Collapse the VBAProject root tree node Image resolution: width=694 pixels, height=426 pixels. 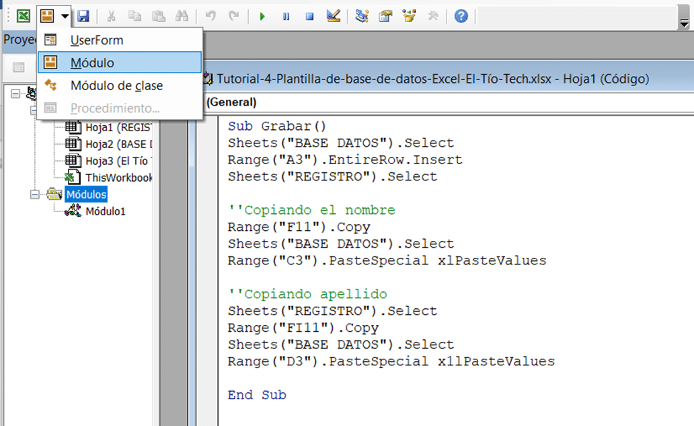pos(16,94)
